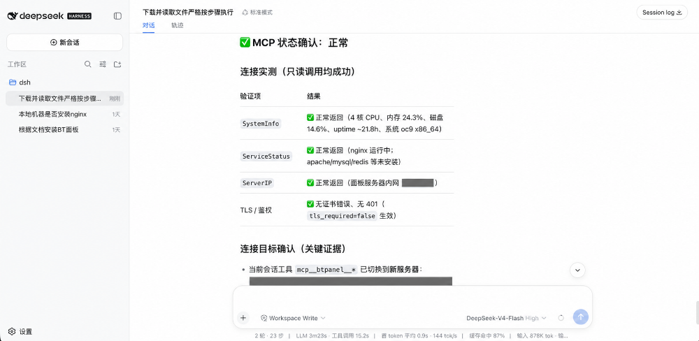Open the Workspace Write permission dropdown
The image size is (699, 341).
point(293,318)
